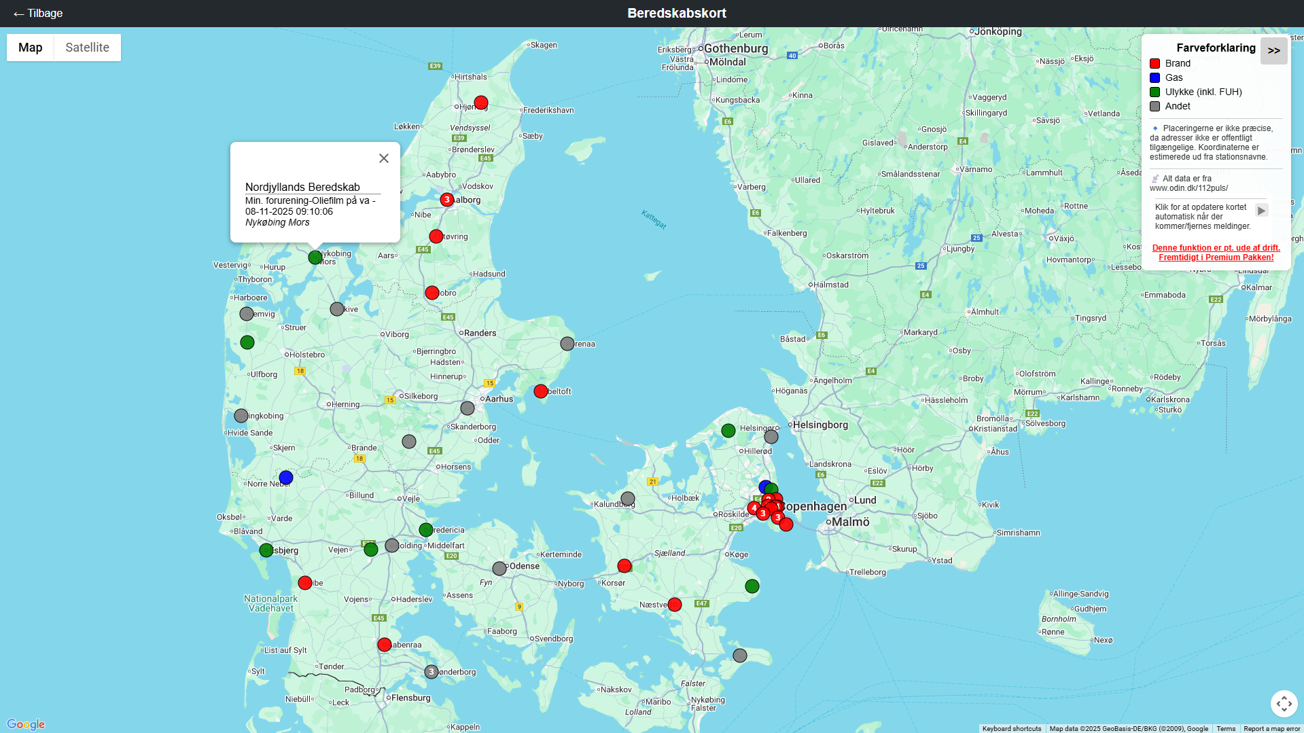Close the Nordjyllands Beredskab info popup
Screen dimensions: 1304x733
[x=384, y=158]
